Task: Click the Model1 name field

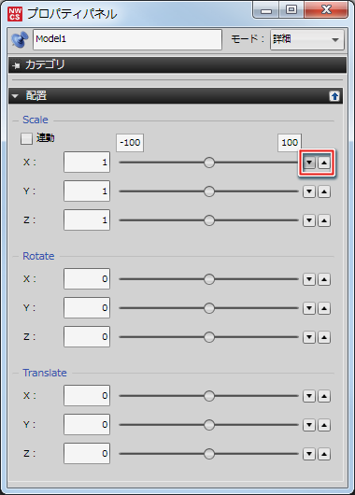Action: pos(127,39)
